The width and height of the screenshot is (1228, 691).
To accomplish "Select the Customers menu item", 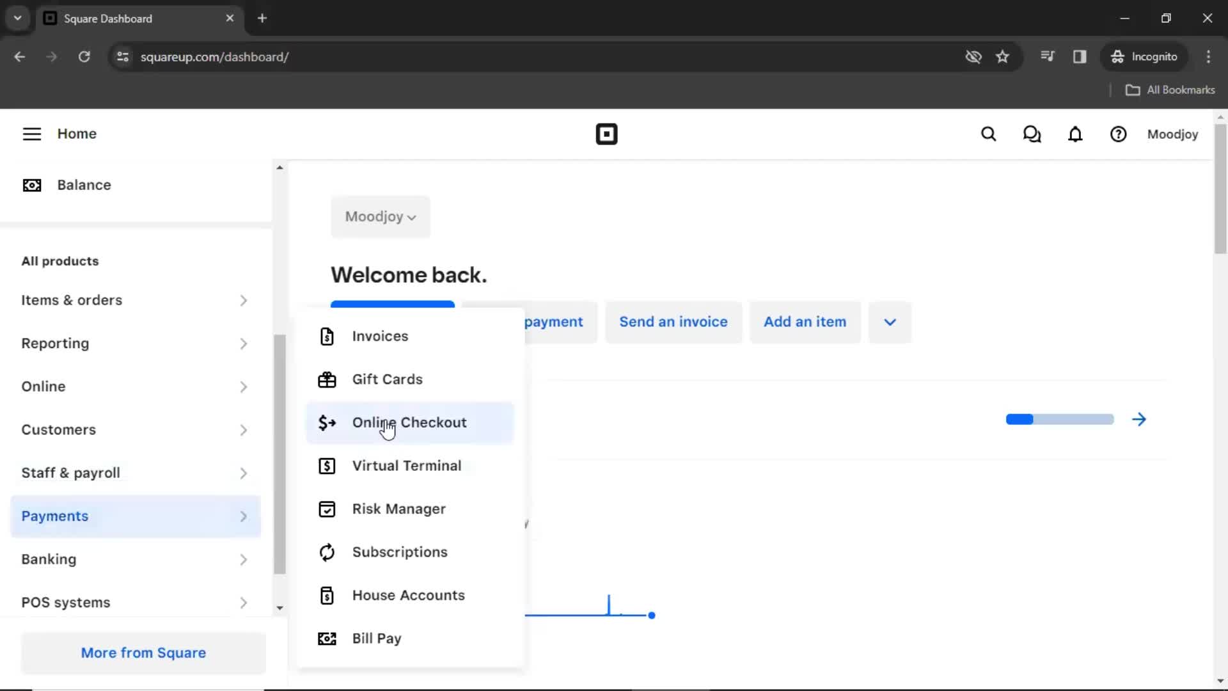I will [x=58, y=429].
